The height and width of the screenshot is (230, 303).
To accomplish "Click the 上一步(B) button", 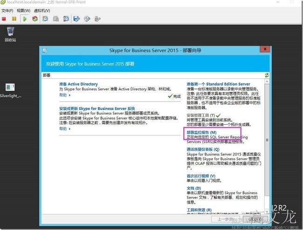I will point(226,219).
